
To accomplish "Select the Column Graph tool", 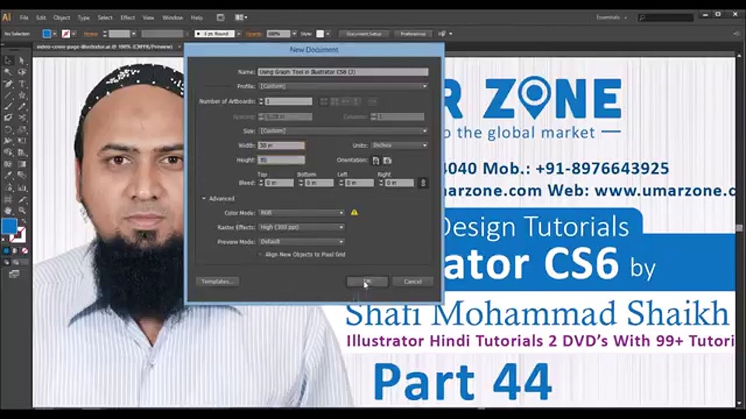I will (22, 187).
